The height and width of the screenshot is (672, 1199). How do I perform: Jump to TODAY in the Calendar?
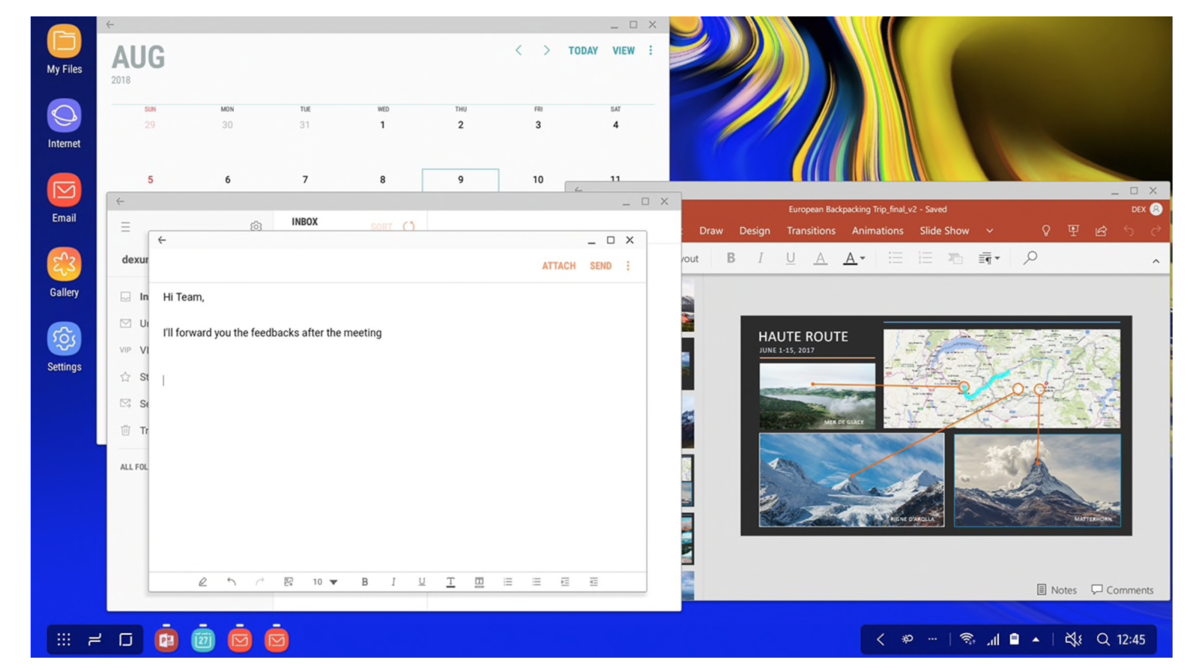(583, 51)
